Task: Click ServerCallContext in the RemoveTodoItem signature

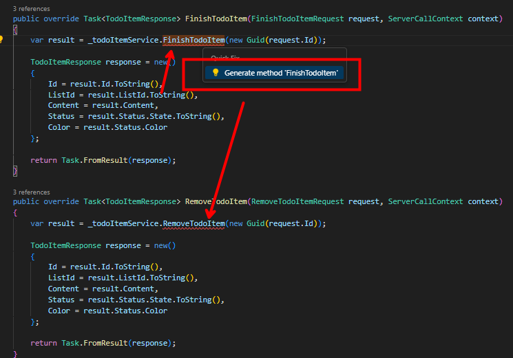Action: (426, 202)
